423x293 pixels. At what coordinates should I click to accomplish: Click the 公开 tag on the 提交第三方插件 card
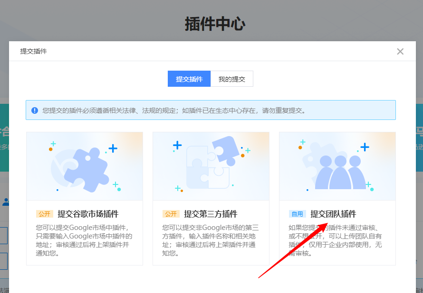pyautogui.click(x=171, y=214)
